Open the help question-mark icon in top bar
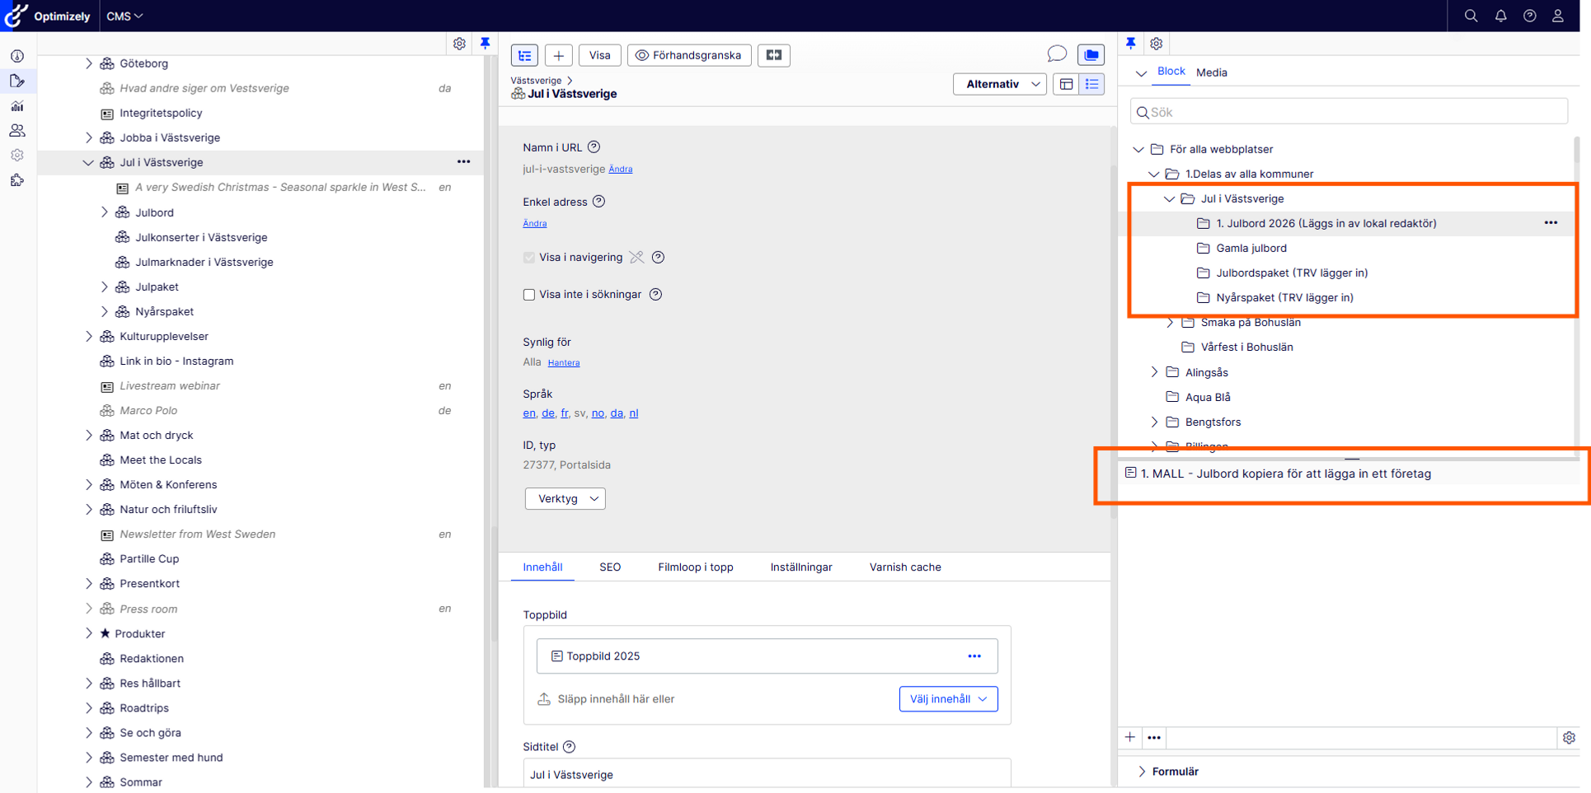 1529,16
